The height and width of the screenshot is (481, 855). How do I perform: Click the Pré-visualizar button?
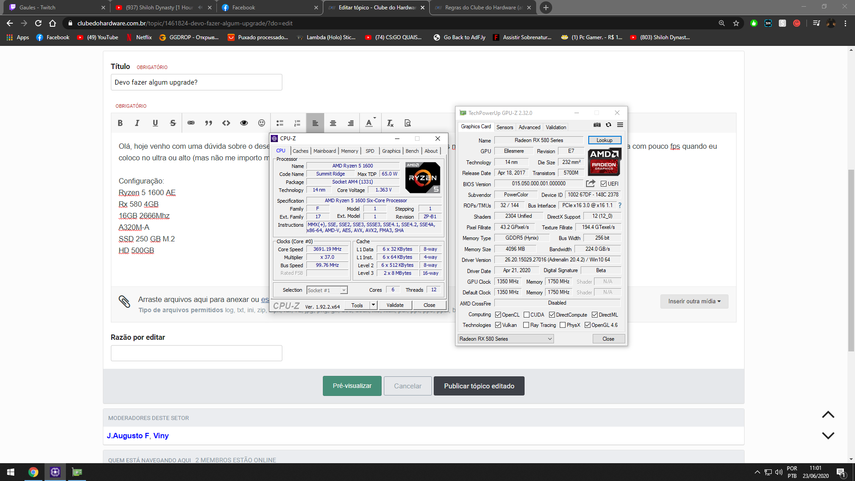pyautogui.click(x=352, y=386)
